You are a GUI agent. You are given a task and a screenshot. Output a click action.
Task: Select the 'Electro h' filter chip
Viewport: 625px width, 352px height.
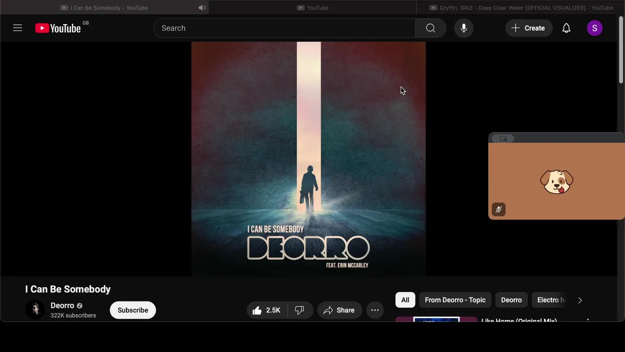[x=551, y=300]
